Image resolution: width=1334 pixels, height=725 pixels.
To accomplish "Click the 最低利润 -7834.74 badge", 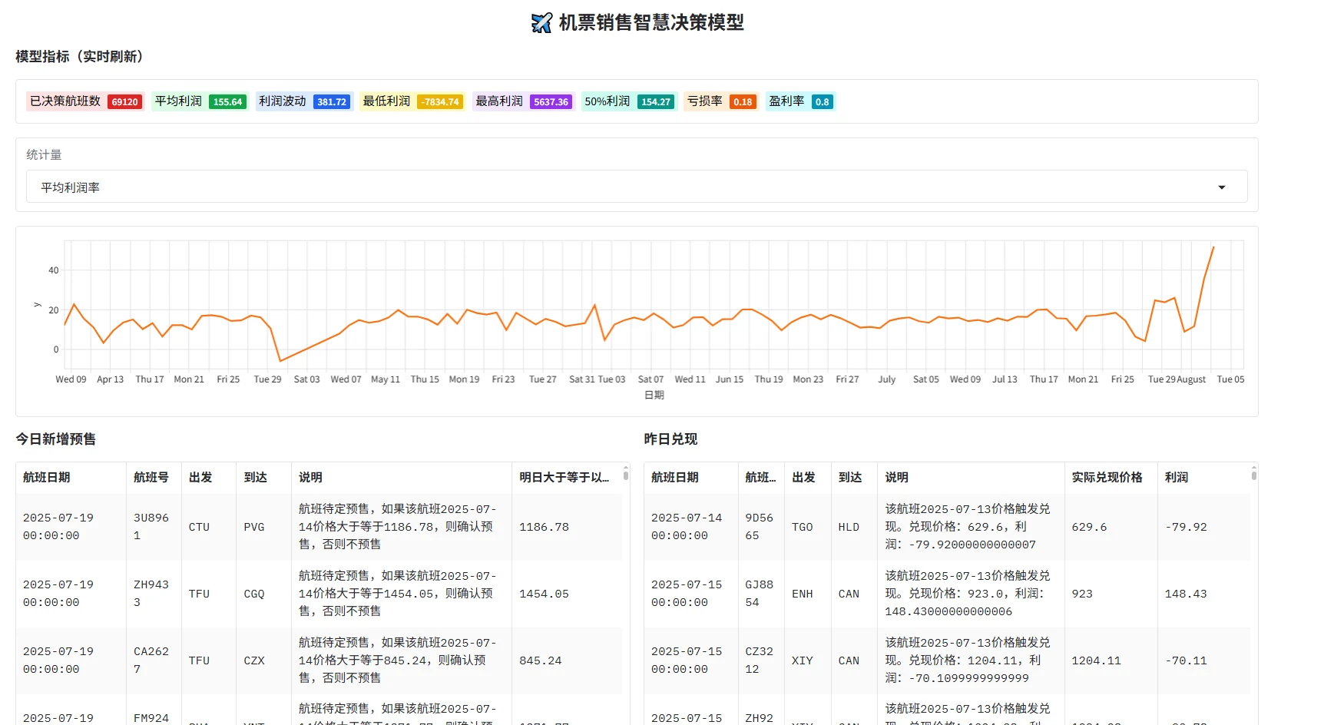I will (412, 101).
